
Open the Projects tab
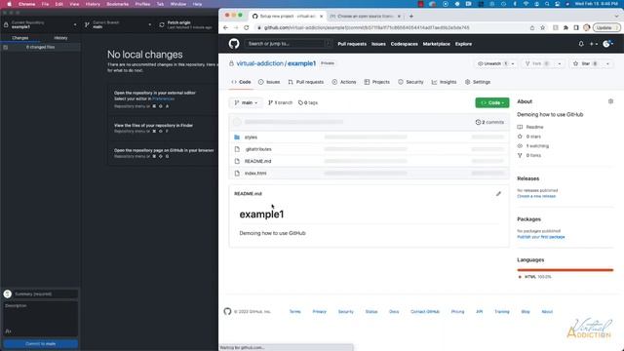point(377,82)
